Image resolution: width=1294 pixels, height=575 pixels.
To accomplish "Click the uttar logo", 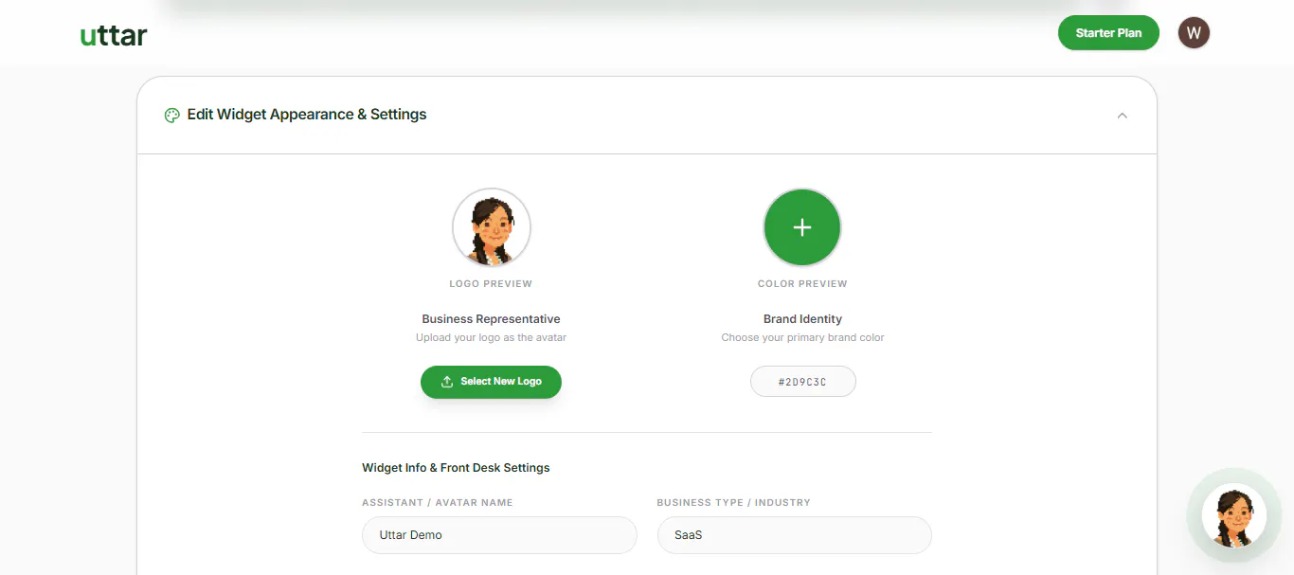I will [114, 36].
